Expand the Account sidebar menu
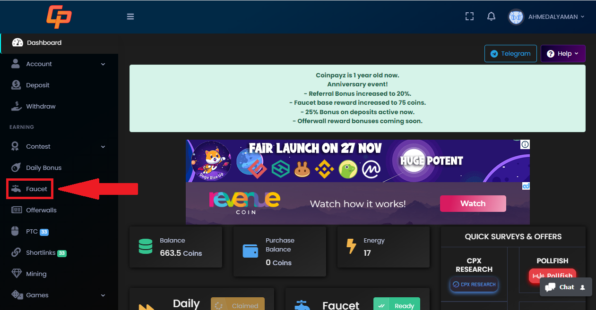Screen dimensions: 596x310 click(59, 64)
